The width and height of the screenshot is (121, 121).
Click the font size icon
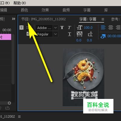coord(80,28)
